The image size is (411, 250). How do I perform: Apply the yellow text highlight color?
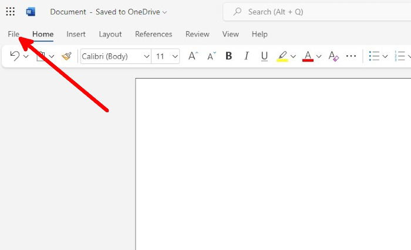282,56
